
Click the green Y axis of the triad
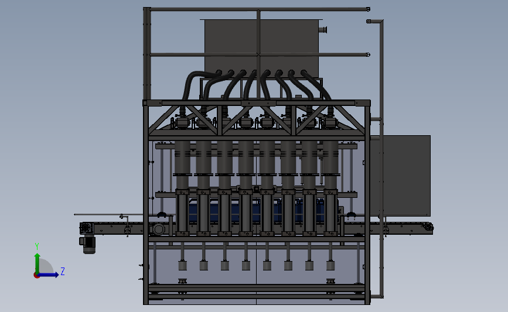click(37, 263)
